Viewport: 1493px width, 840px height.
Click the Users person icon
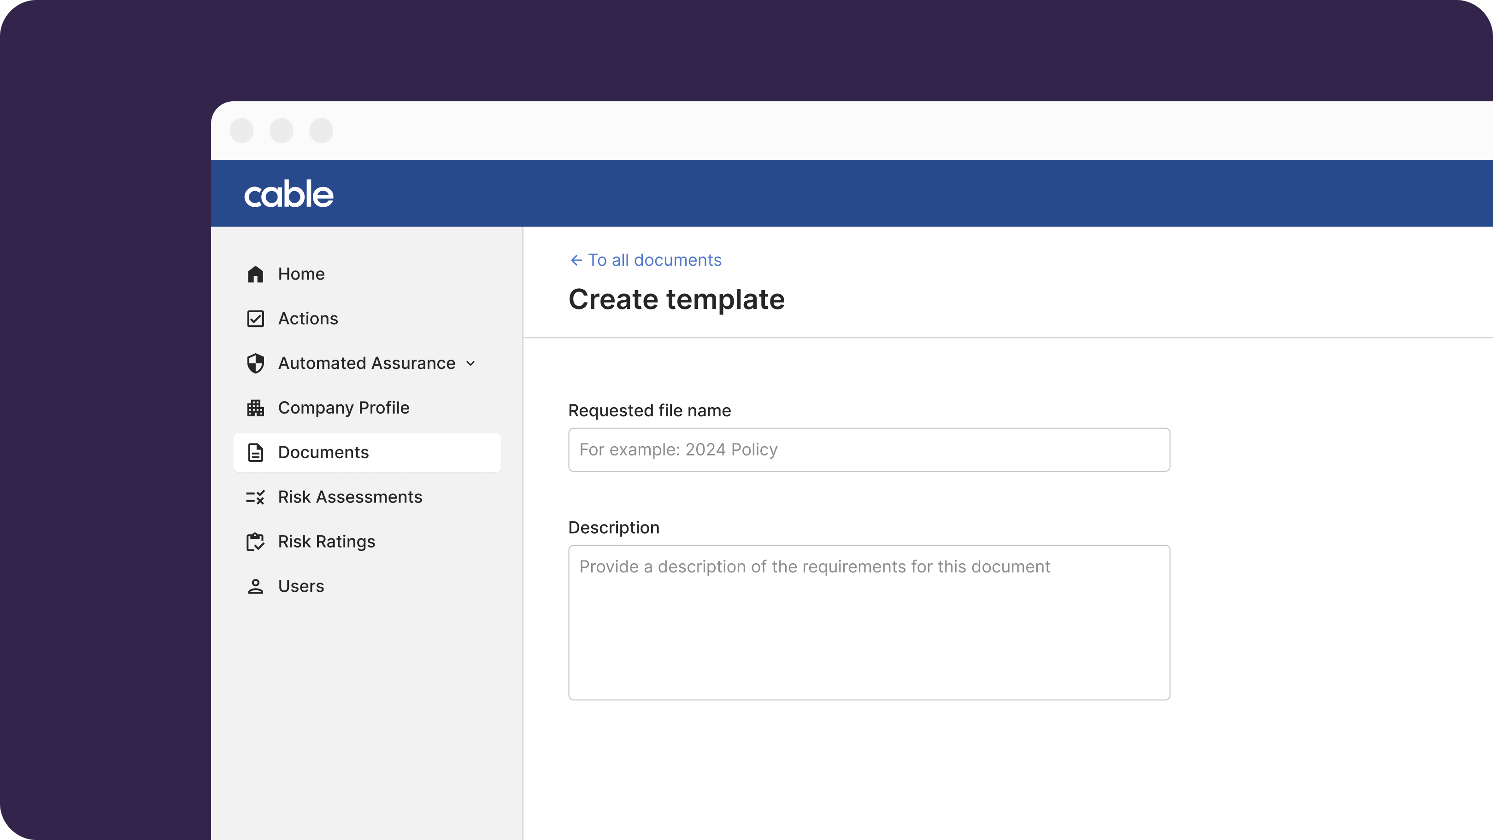point(255,586)
